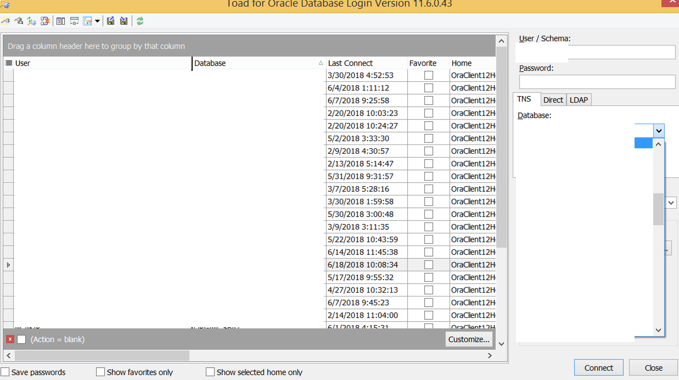The image size is (679, 380).
Task: Select the 6/7/2018 9:25:58 last connect cell
Action: [x=366, y=101]
